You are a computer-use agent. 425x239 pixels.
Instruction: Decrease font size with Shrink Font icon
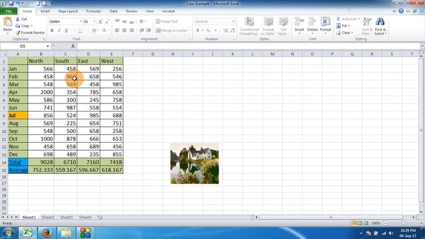point(107,22)
